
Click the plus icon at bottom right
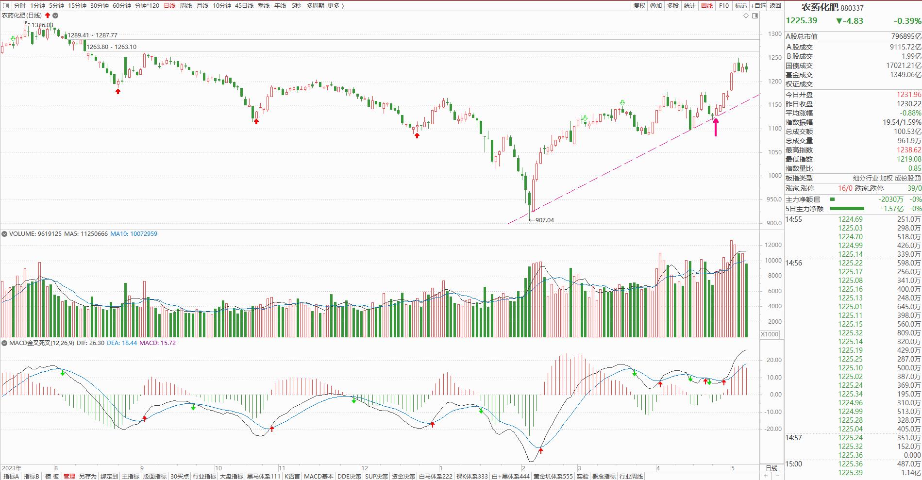pyautogui.click(x=766, y=476)
